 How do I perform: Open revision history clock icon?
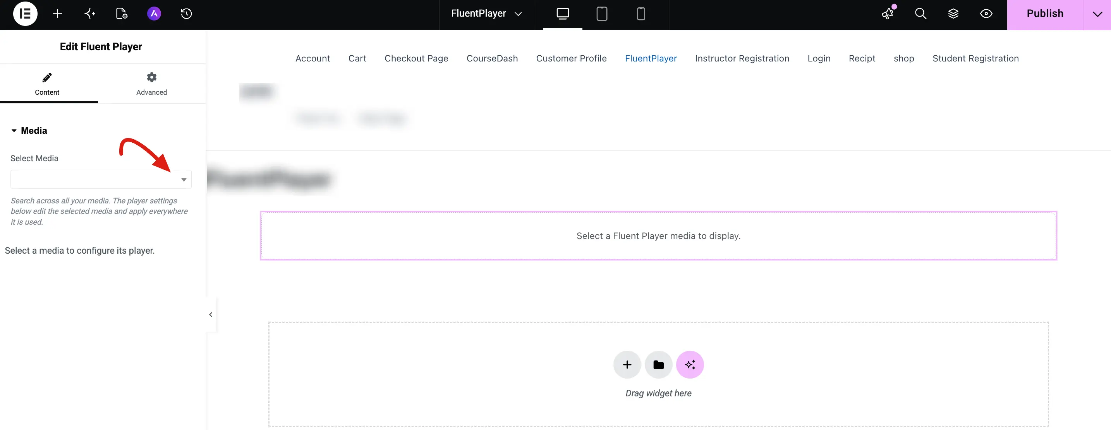pyautogui.click(x=186, y=14)
